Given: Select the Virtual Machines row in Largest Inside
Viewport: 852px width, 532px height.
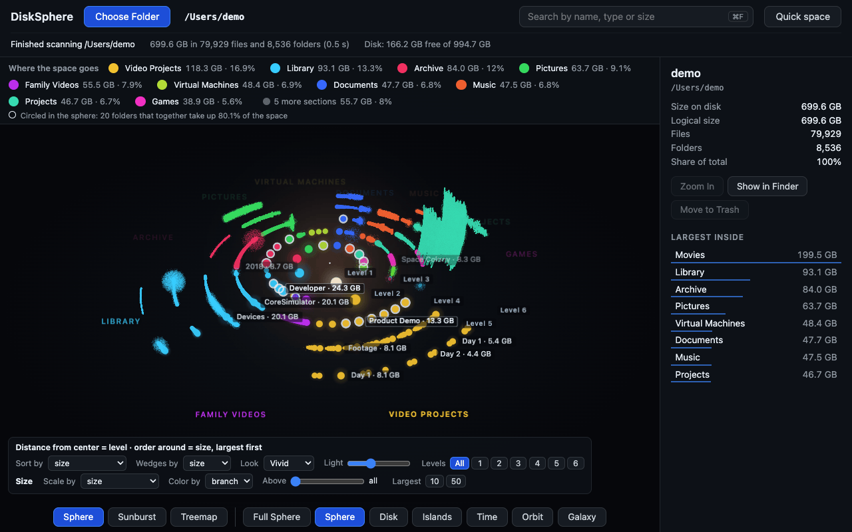Looking at the screenshot, I should click(756, 324).
